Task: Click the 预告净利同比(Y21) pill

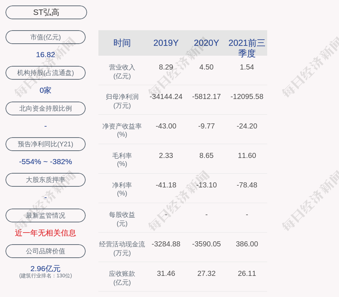Action: [46, 144]
